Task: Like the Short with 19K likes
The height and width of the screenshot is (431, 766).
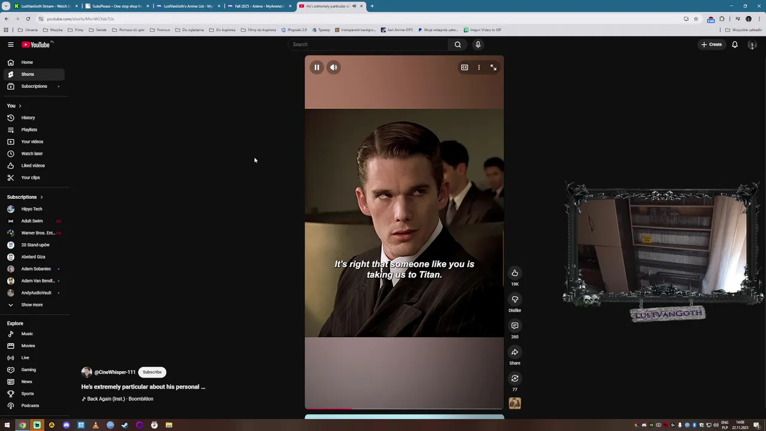Action: pos(515,273)
